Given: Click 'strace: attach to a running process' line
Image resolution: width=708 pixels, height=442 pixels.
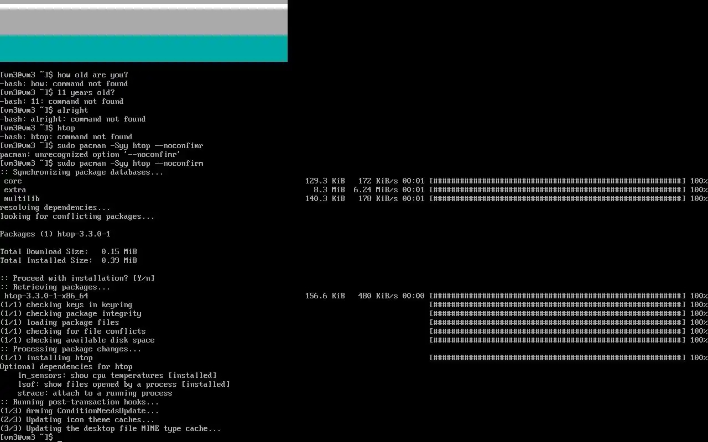Looking at the screenshot, I should click(95, 393).
